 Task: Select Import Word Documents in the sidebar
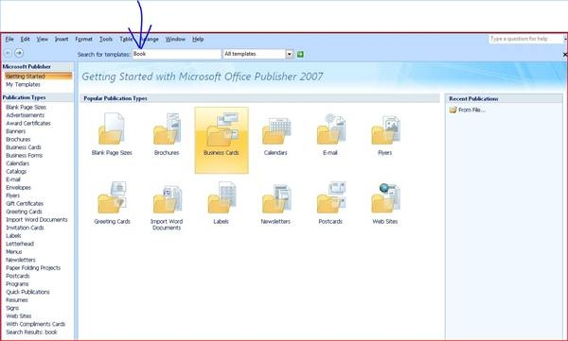[x=37, y=219]
